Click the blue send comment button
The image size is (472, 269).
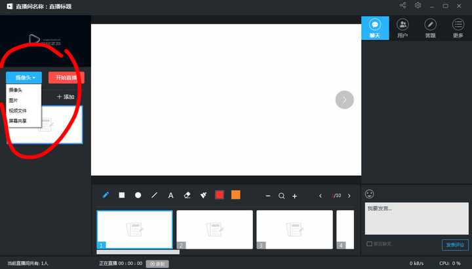tap(455, 245)
